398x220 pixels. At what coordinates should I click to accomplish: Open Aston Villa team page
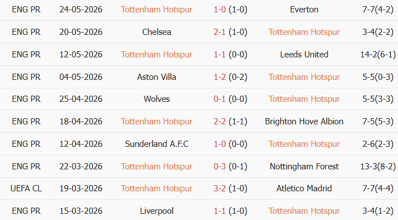(x=157, y=77)
